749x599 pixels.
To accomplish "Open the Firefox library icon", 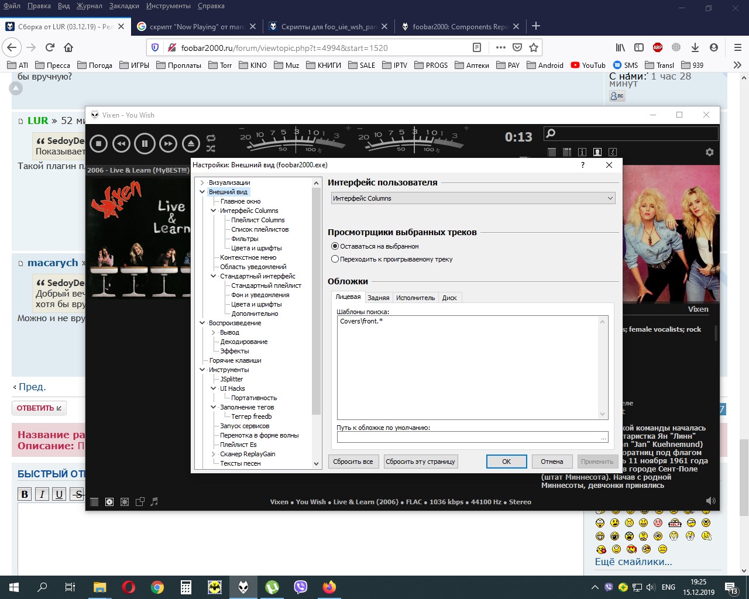I will click(620, 47).
